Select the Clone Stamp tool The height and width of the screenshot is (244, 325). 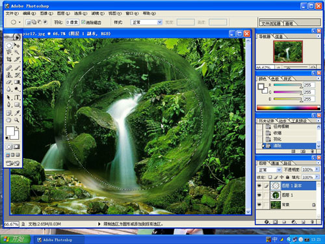point(9,75)
